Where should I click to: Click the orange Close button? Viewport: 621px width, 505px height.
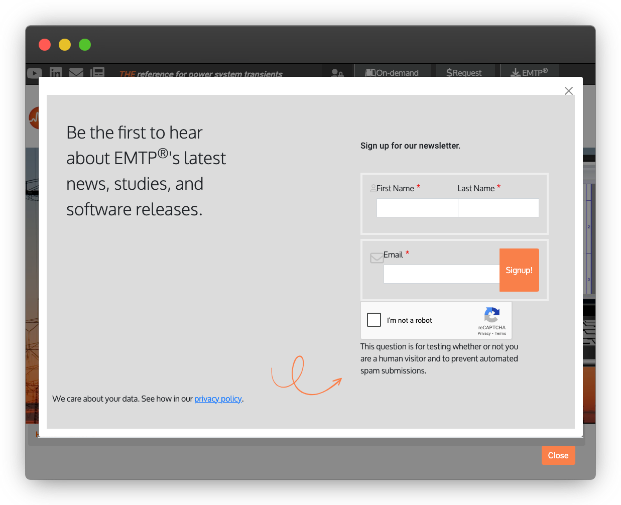tap(558, 455)
